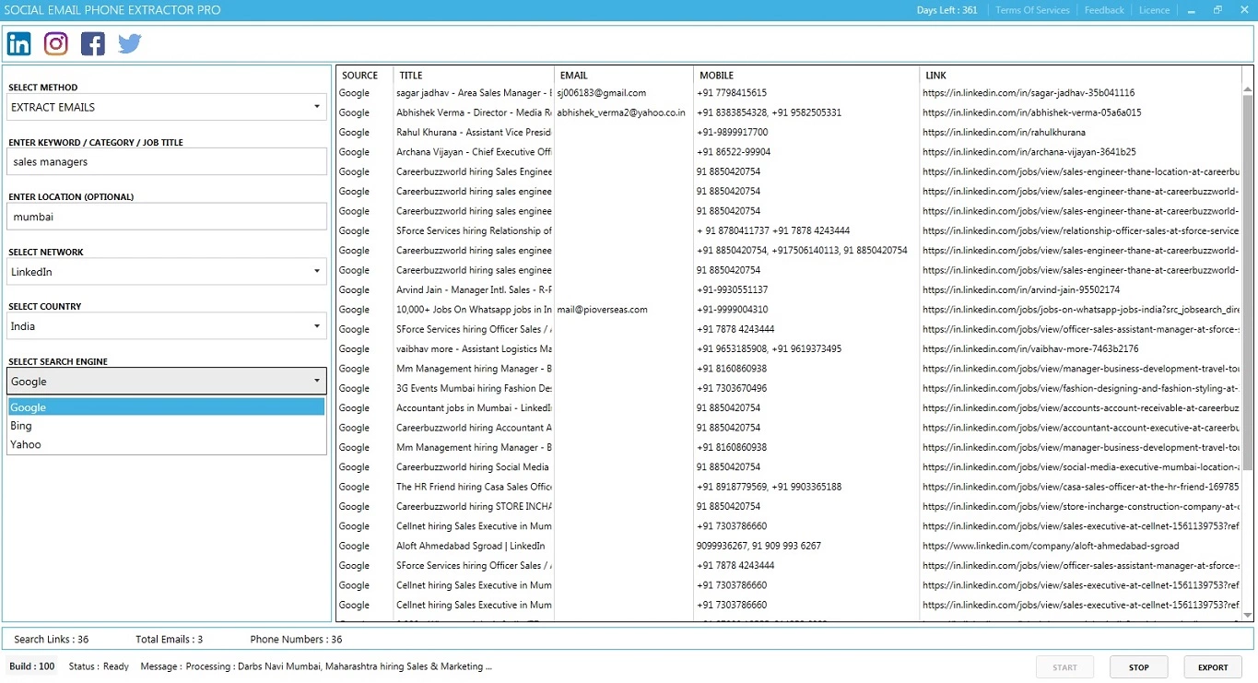Image resolution: width=1258 pixels, height=683 pixels.
Task: Open the Feedback link
Action: click(1103, 10)
